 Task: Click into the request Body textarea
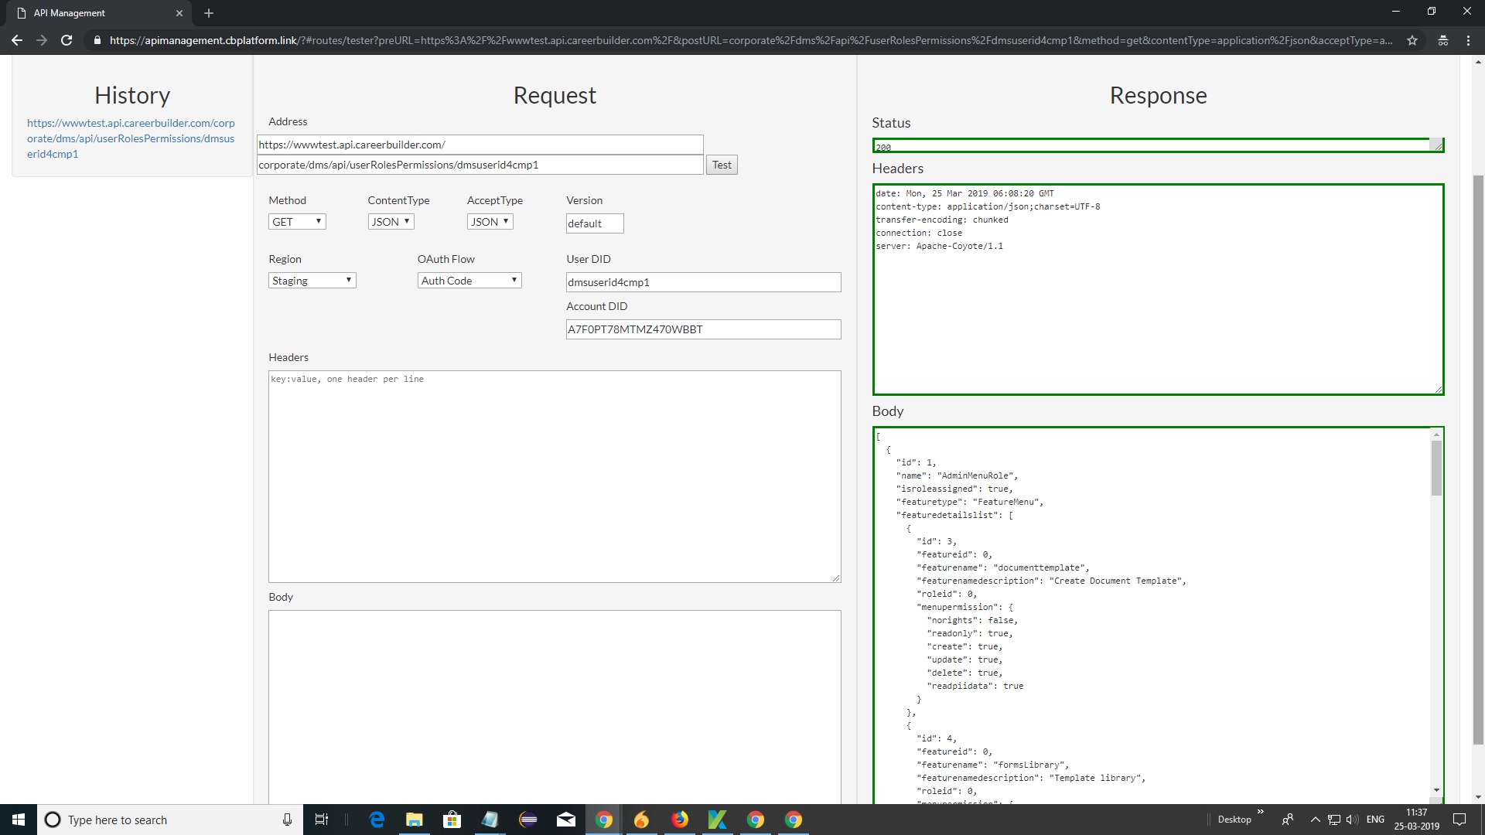point(555,707)
